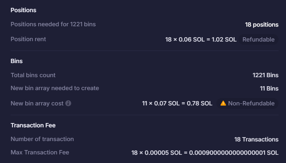Click the Position rent label
Screen dimensions: 286x163
coord(28,39)
